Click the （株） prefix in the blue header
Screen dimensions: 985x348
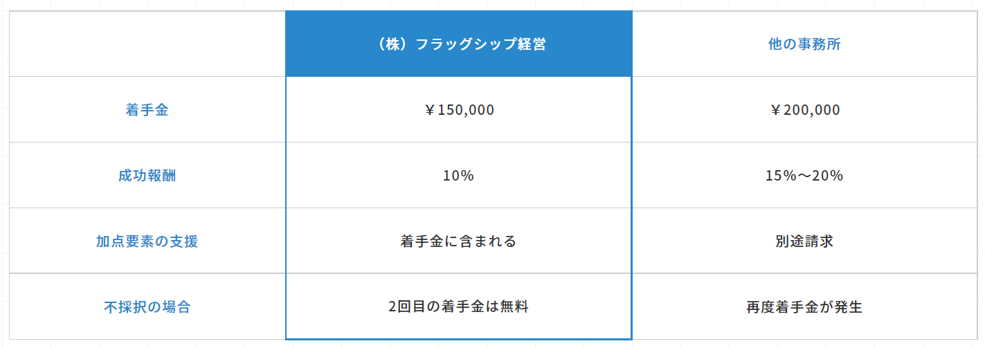(391, 44)
